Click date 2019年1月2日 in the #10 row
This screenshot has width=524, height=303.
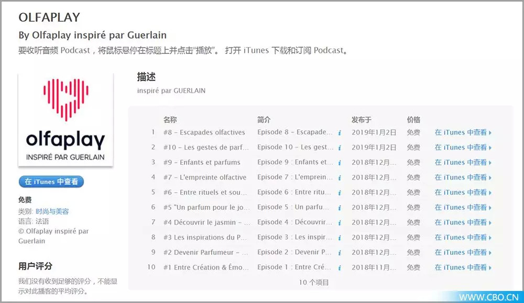[374, 148]
